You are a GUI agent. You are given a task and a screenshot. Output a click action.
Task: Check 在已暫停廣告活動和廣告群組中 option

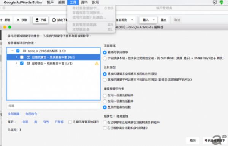pyautogui.click(x=104, y=128)
